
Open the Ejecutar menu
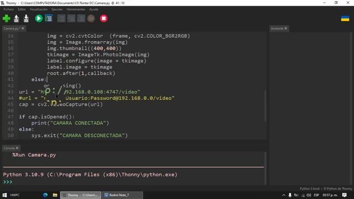[57, 9]
